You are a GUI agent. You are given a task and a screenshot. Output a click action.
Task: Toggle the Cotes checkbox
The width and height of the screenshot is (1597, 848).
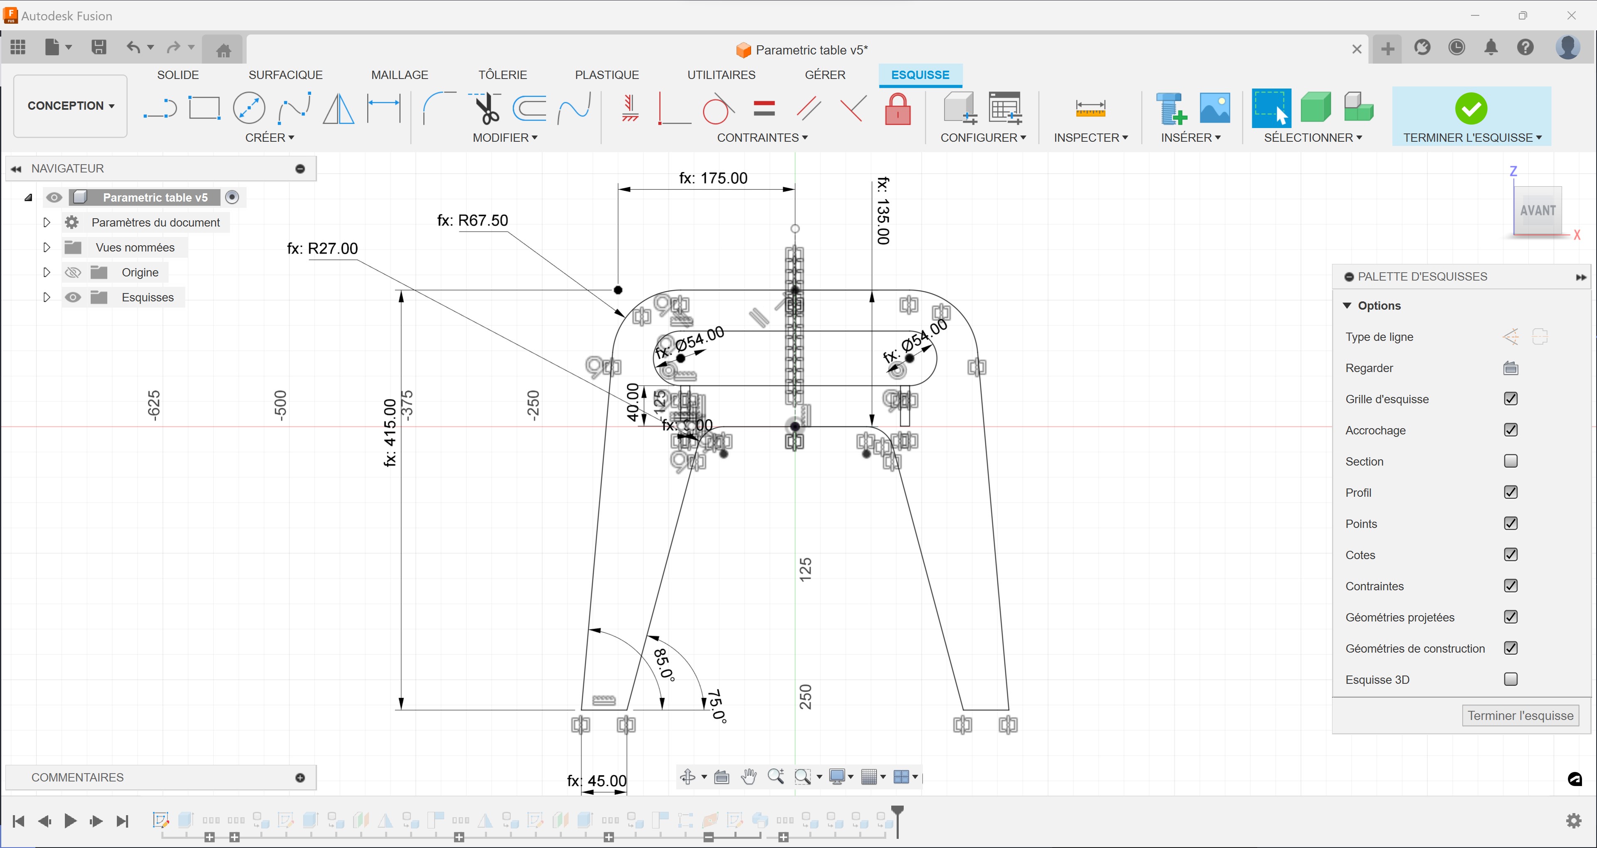(1510, 554)
